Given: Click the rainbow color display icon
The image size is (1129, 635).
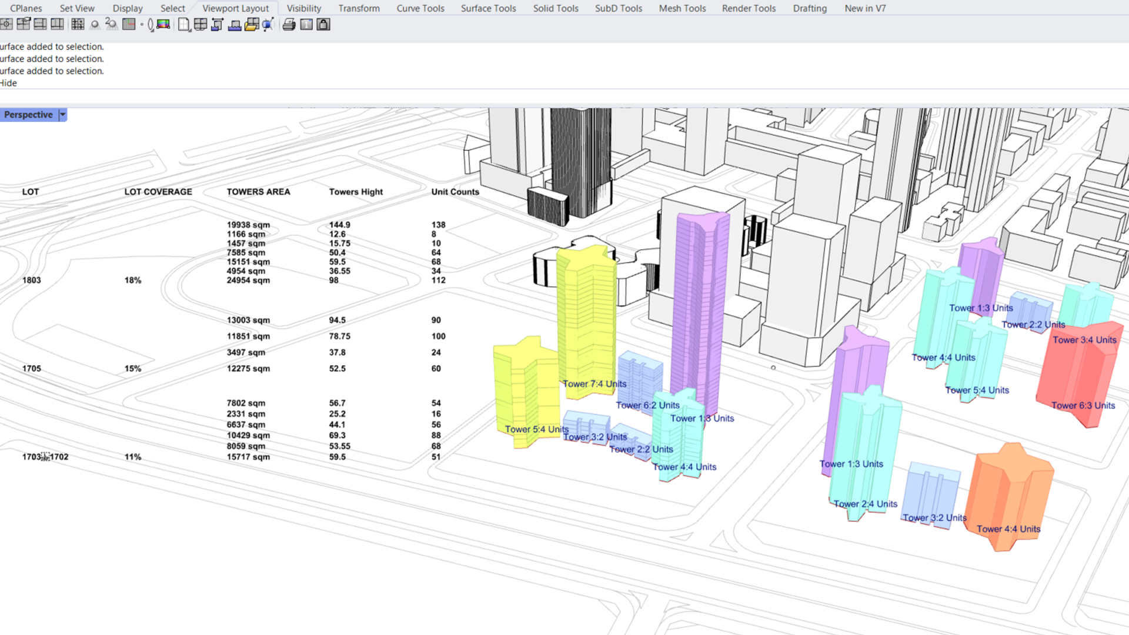Looking at the screenshot, I should (163, 25).
